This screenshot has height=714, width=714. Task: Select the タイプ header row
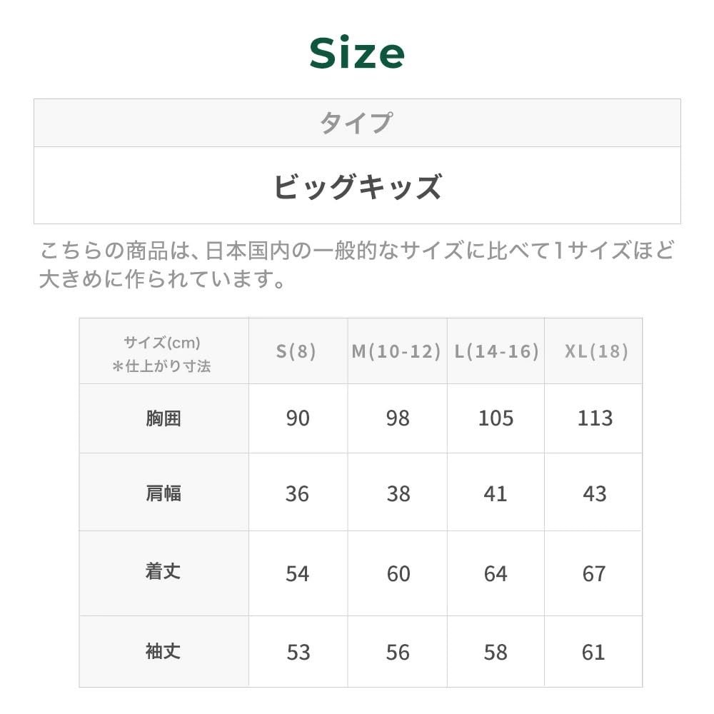pyautogui.click(x=357, y=123)
